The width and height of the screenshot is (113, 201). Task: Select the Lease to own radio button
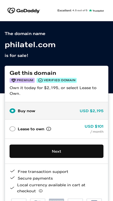[12, 129]
